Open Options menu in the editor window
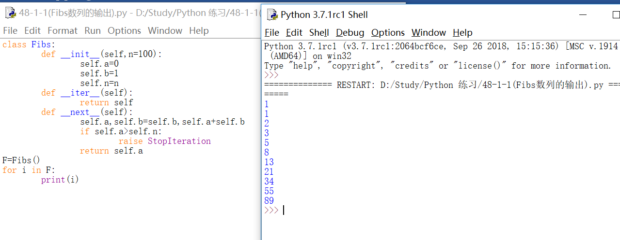Viewport: 620px width, 240px height. point(124,30)
